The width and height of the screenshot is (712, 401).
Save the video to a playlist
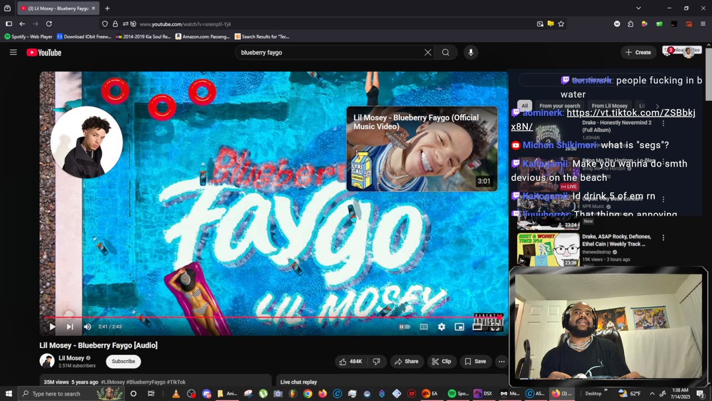(476, 361)
